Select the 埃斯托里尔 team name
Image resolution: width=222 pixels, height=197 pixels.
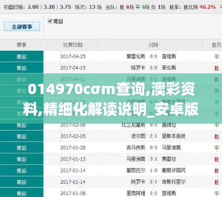coord(174,182)
